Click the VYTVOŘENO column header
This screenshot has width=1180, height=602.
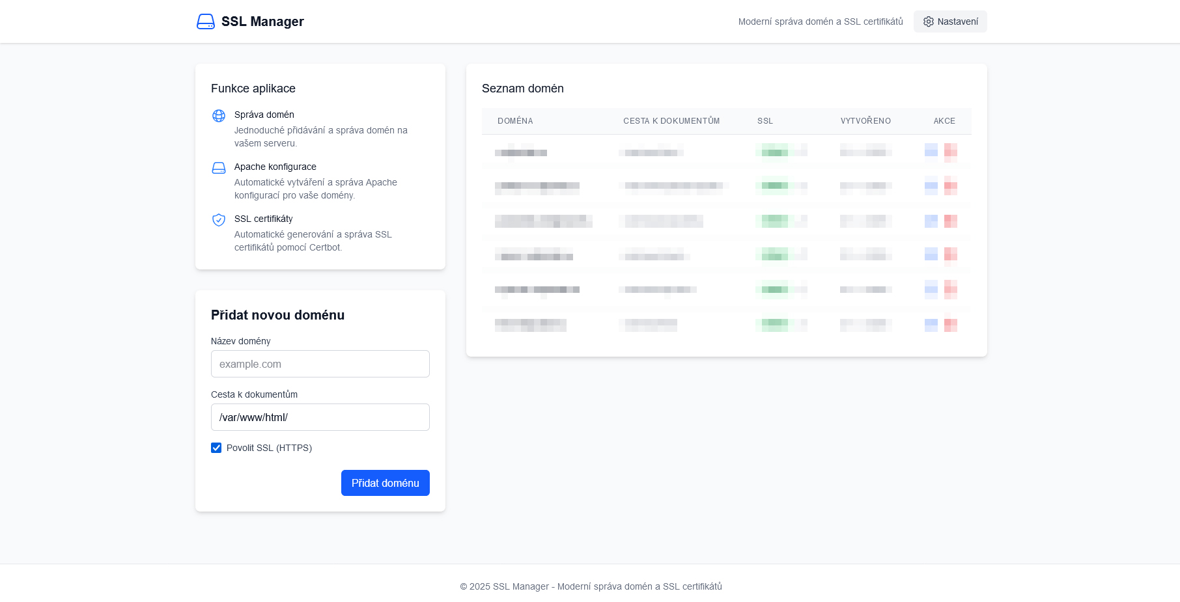coord(865,121)
